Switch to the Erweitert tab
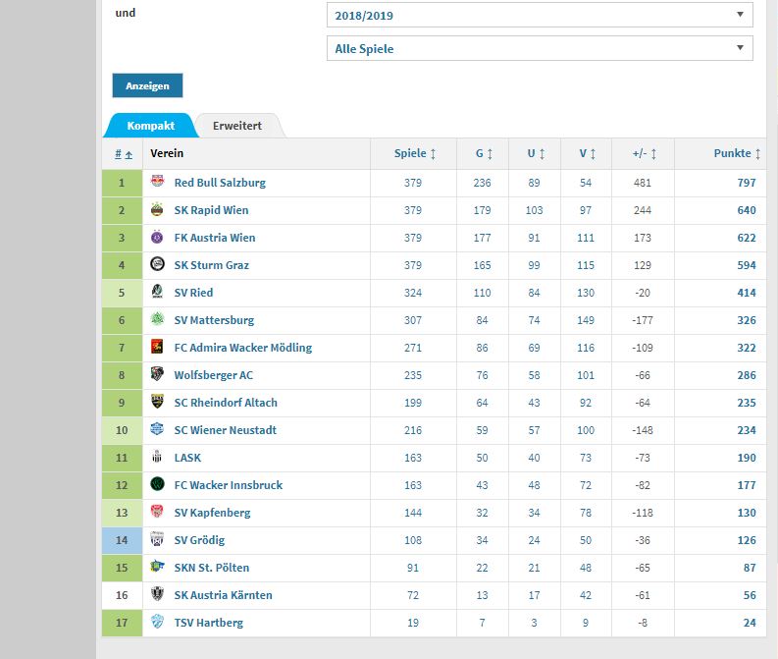Image resolution: width=778 pixels, height=659 pixels. click(237, 126)
